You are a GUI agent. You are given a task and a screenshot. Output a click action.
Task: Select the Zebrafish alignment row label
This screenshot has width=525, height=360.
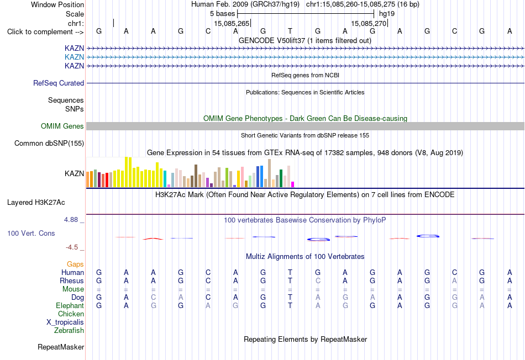[x=69, y=330]
